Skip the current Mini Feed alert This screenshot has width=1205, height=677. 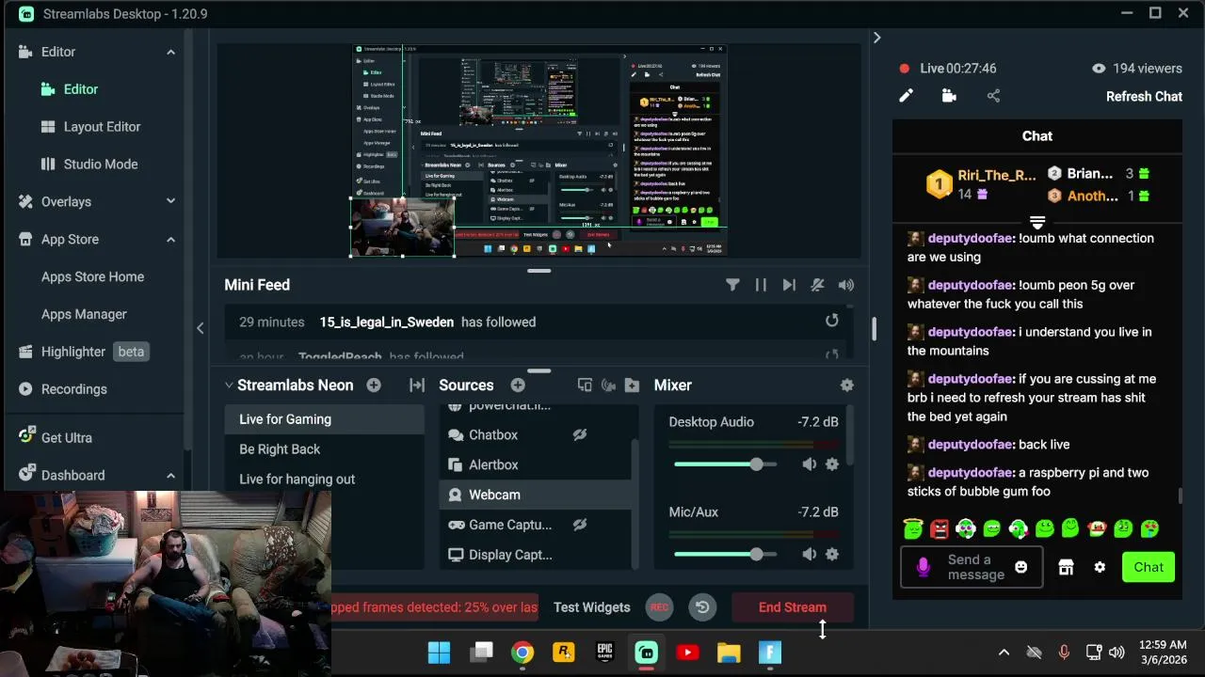point(789,285)
